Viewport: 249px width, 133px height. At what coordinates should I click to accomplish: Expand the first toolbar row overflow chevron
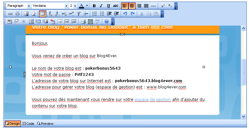pos(176,6)
